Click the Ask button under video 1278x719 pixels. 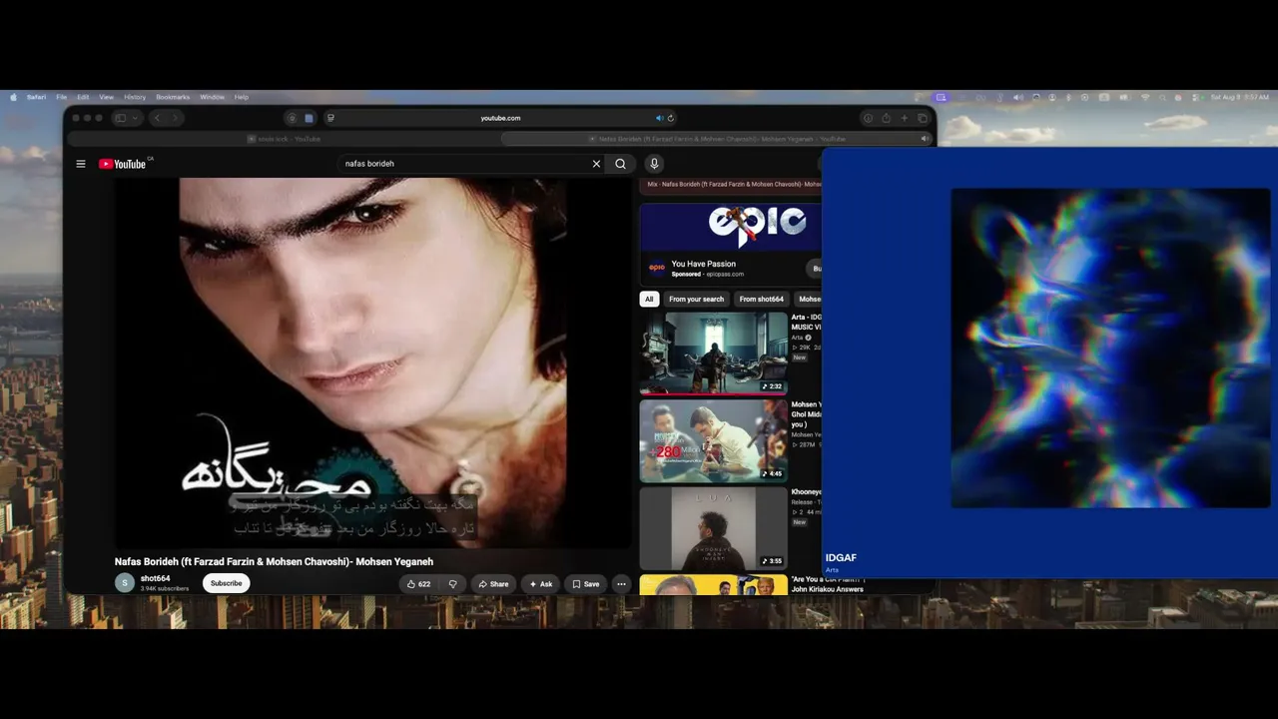(x=541, y=584)
